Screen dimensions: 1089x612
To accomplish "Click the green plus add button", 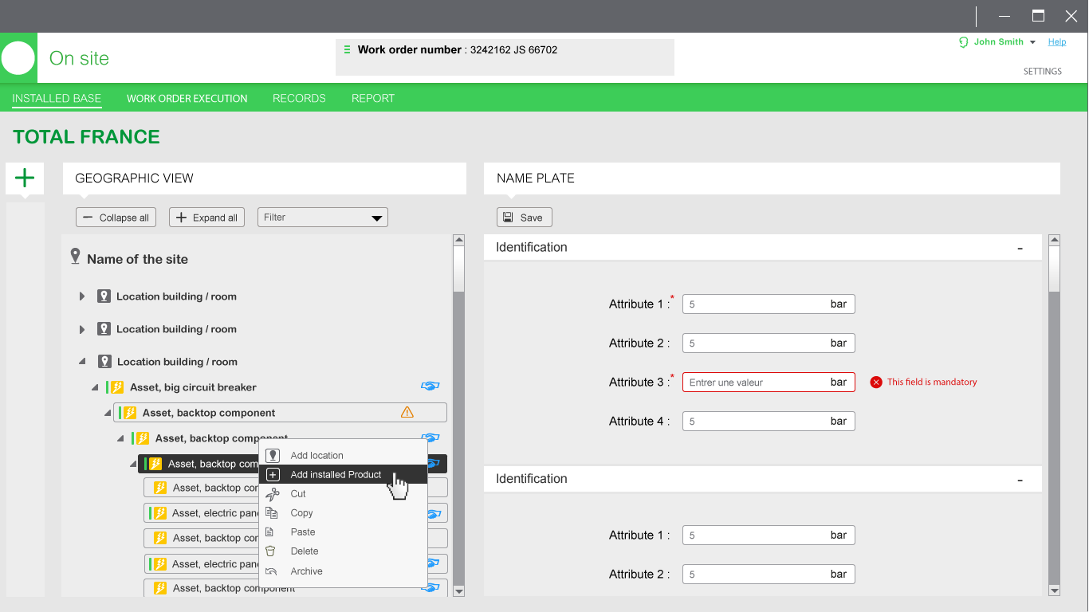I will [x=25, y=178].
